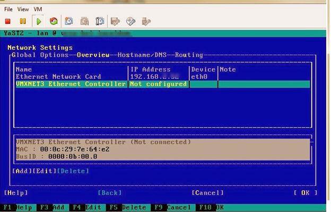Click the [Back] button
Image resolution: width=331 pixels, height=212 pixels.
pyautogui.click(x=110, y=193)
